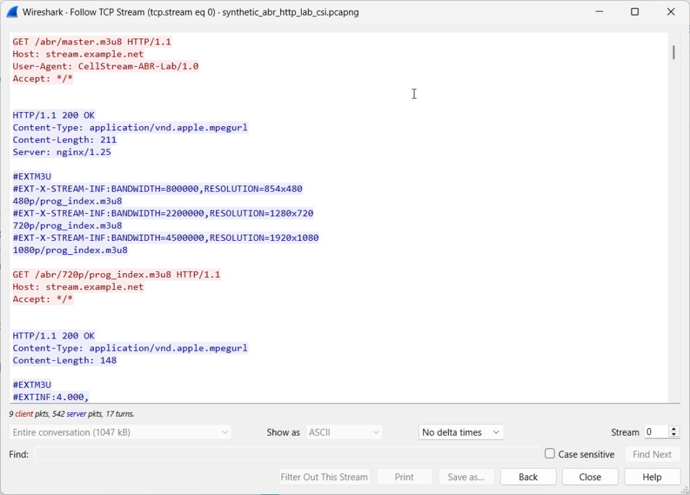The height and width of the screenshot is (495, 690).
Task: Click the Wireshark shark fin title icon
Action: (x=11, y=12)
